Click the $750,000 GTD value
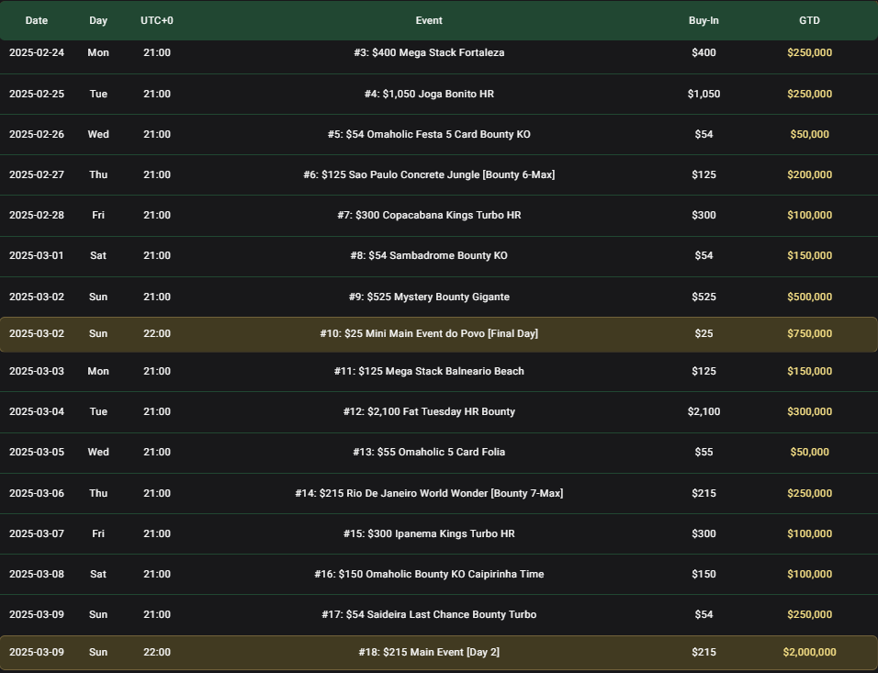Viewport: 878px width, 673px height. [810, 333]
